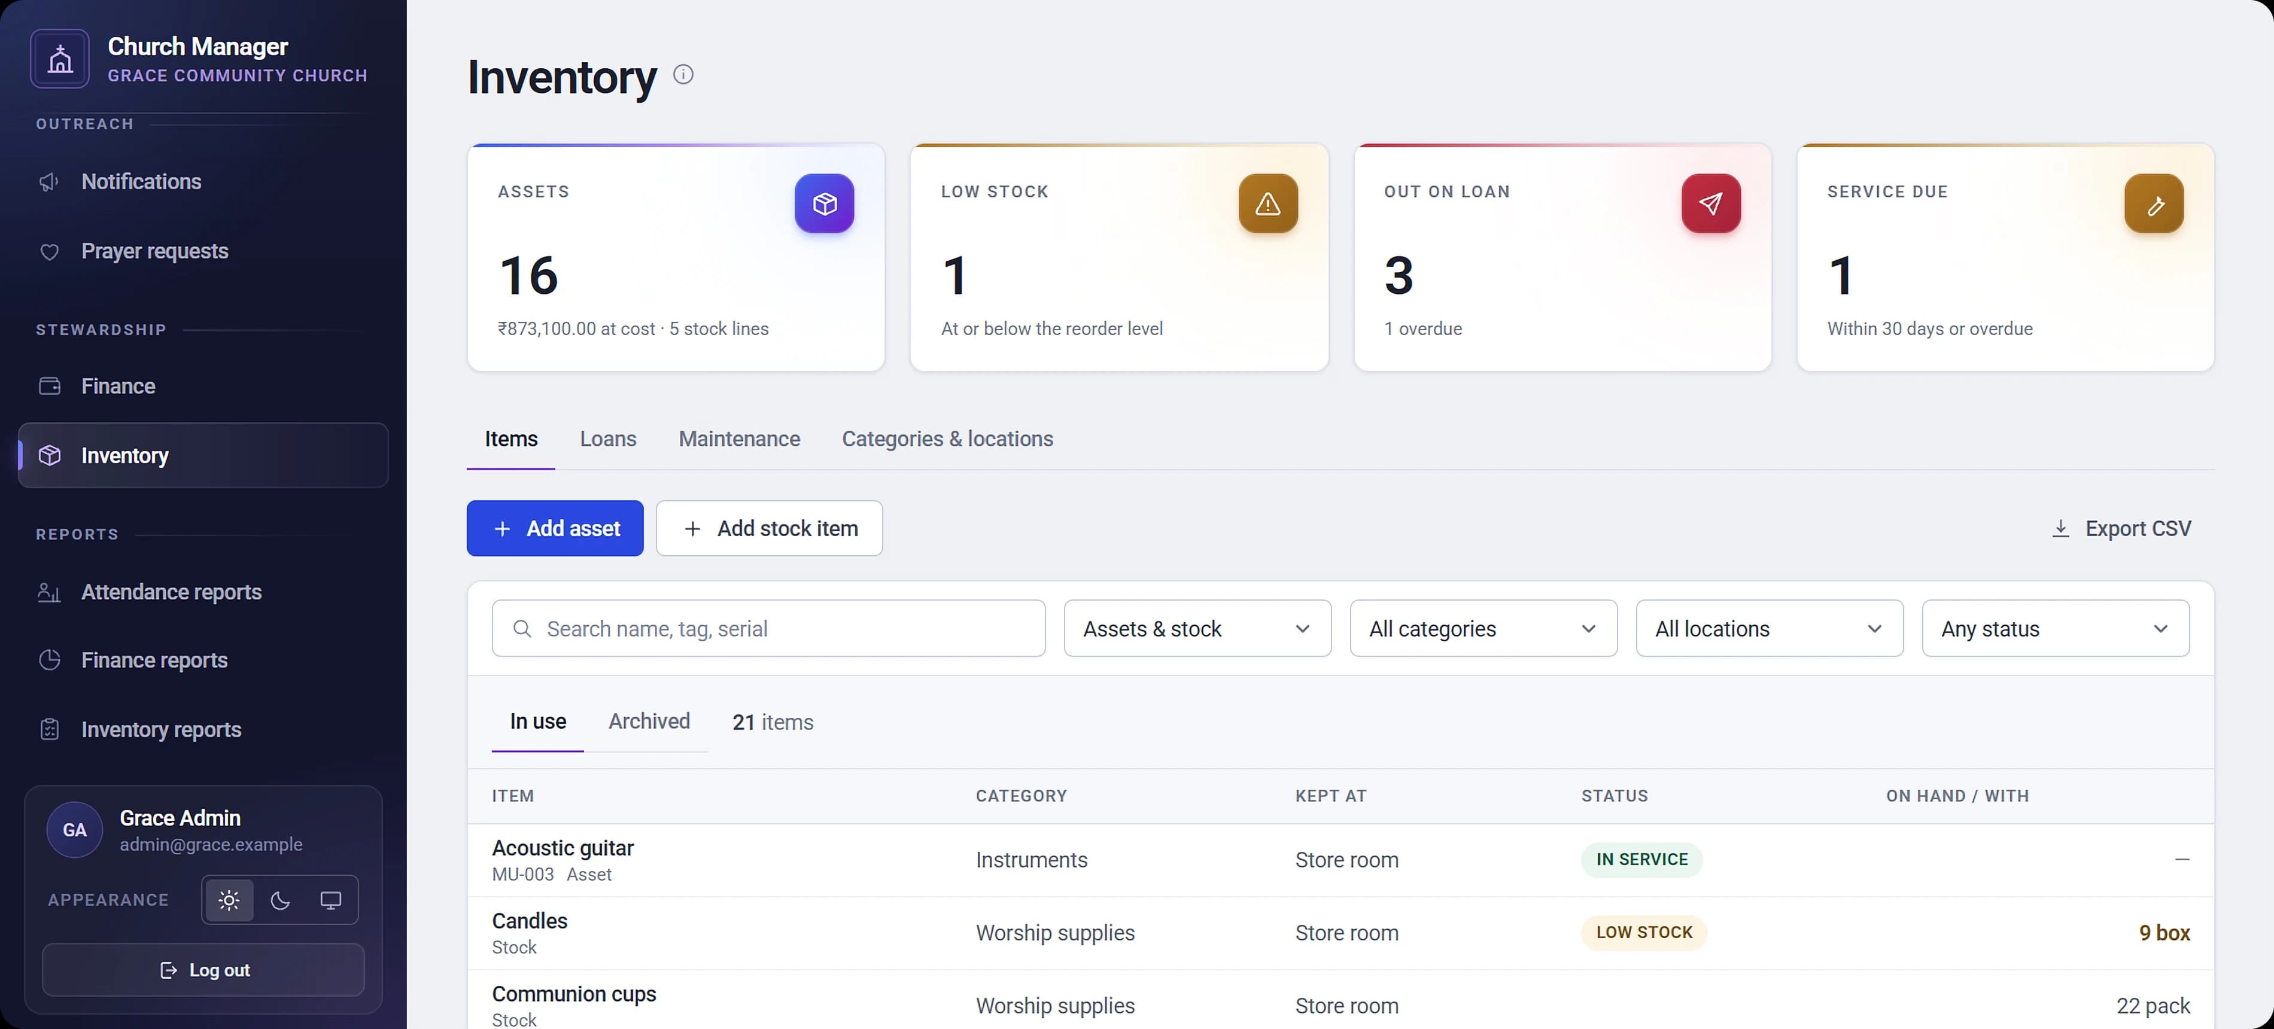Viewport: 2274px width, 1029px height.
Task: Open Attendance reports in the sidebar
Action: [x=203, y=592]
